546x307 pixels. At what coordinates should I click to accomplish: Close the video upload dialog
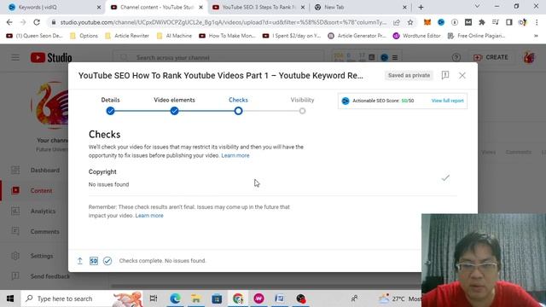(x=462, y=76)
